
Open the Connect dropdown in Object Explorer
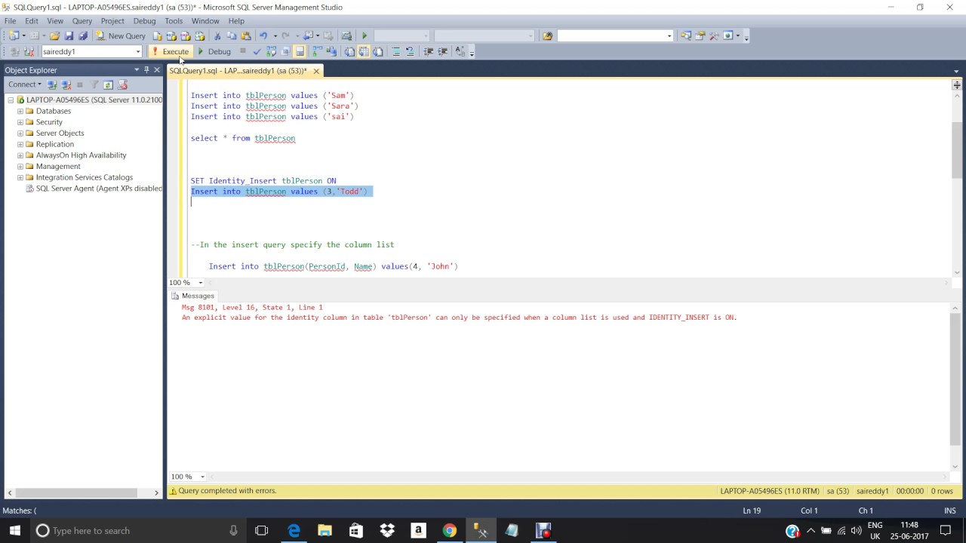(25, 84)
